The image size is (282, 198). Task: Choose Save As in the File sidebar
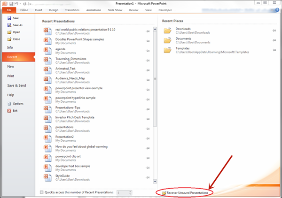pyautogui.click(x=15, y=25)
